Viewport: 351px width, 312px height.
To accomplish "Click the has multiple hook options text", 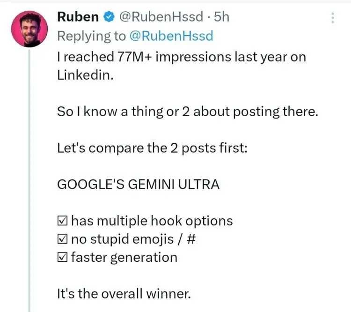I will [x=152, y=221].
